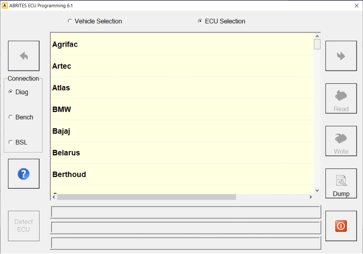
Task: Choose the Bench connection option
Action: click(x=11, y=117)
